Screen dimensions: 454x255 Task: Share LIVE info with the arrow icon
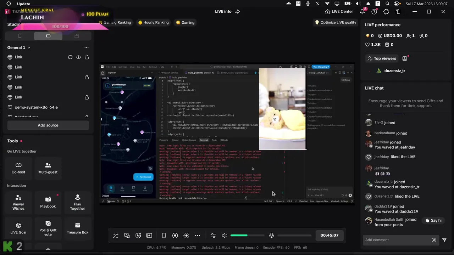[238, 11]
